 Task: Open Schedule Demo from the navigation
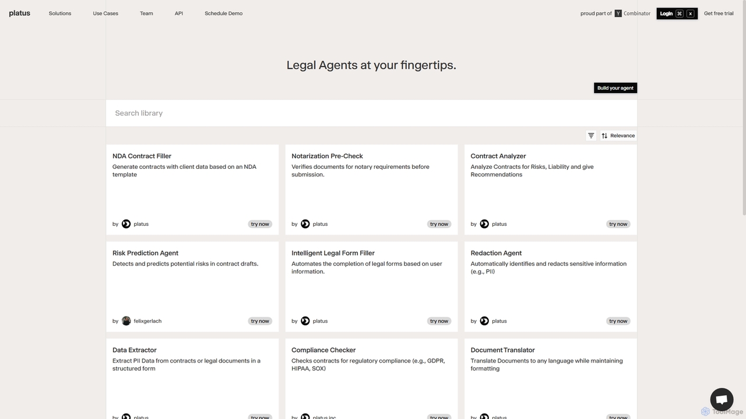(224, 13)
